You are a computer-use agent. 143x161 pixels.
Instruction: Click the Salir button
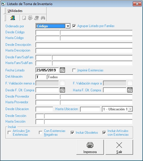pyautogui.click(x=119, y=147)
